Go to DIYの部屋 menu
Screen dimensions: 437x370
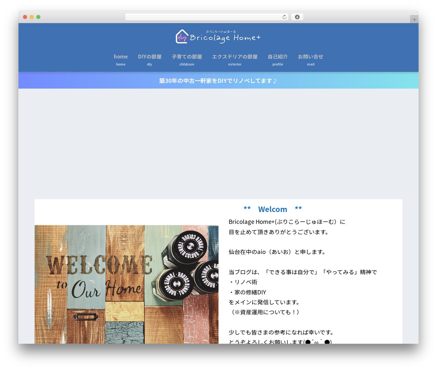[150, 60]
